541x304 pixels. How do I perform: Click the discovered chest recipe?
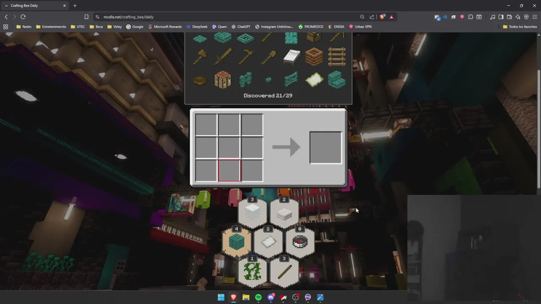pyautogui.click(x=314, y=38)
